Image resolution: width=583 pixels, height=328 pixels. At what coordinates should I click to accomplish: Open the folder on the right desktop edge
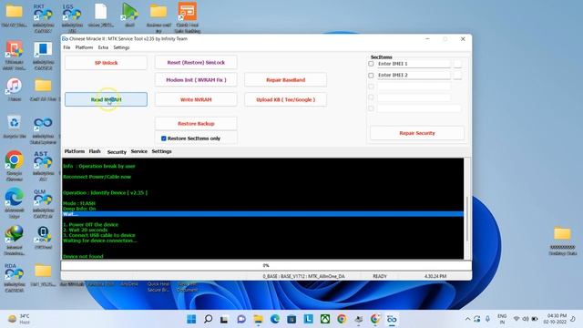563,241
